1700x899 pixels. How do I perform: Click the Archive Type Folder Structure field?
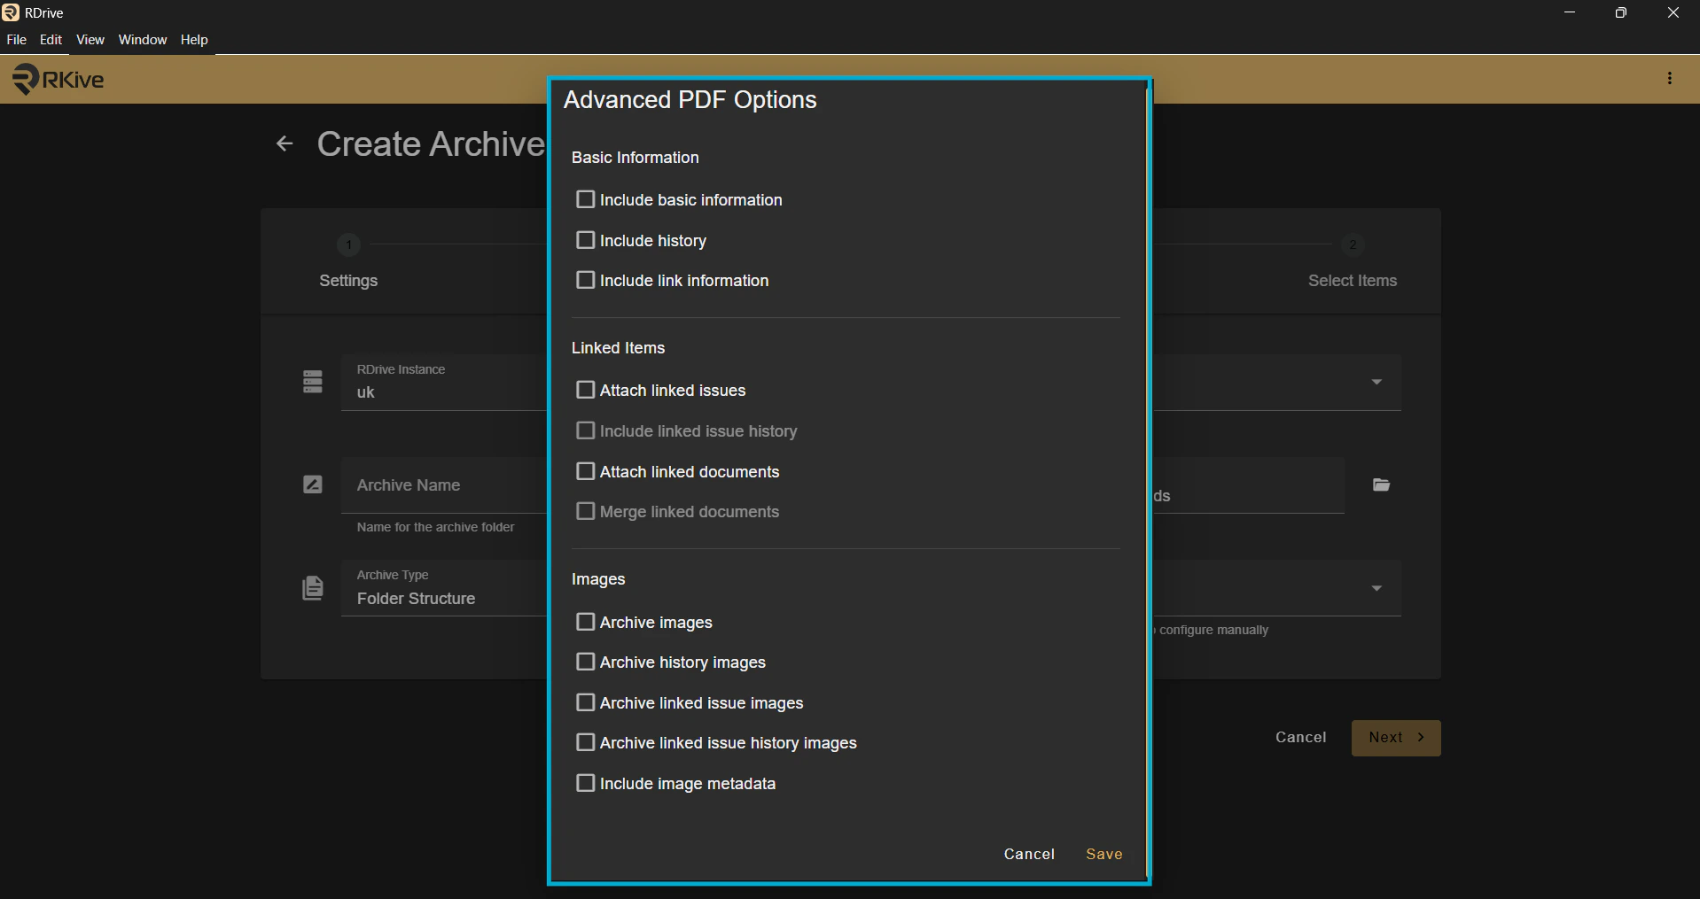click(x=445, y=588)
